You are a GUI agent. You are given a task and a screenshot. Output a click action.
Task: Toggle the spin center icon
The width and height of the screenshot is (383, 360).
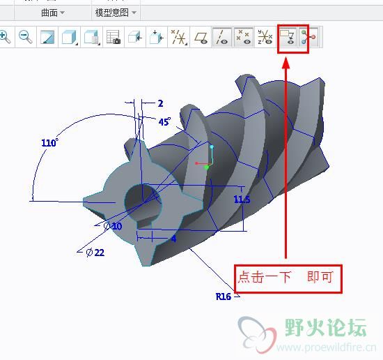point(308,37)
